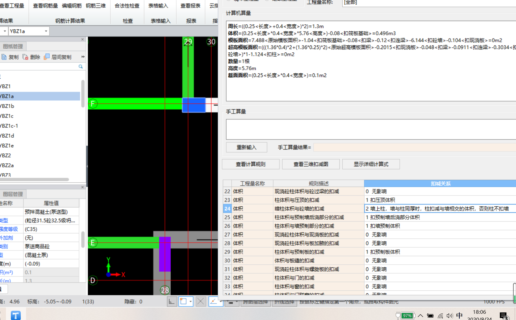516x320 pixels.
Task: Open the Windows notification center icon
Action: pyautogui.click(x=503, y=316)
